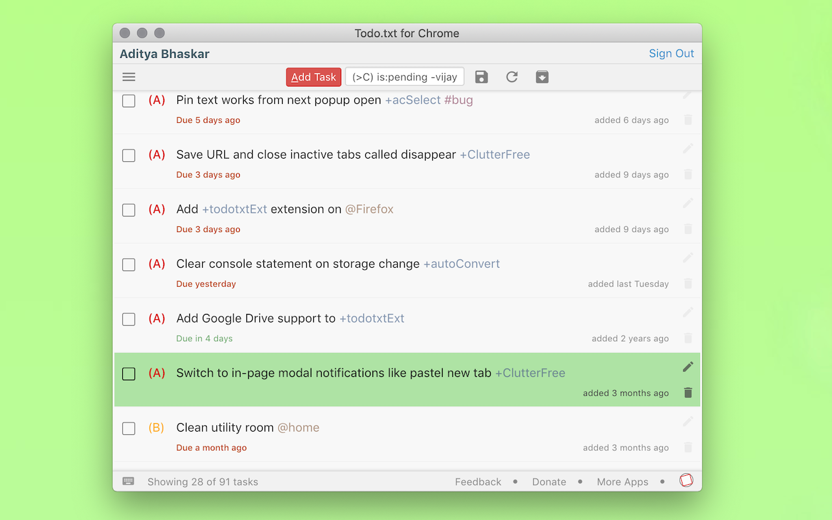The width and height of the screenshot is (832, 520).
Task: Check off the Pin text works task
Action: (128, 101)
